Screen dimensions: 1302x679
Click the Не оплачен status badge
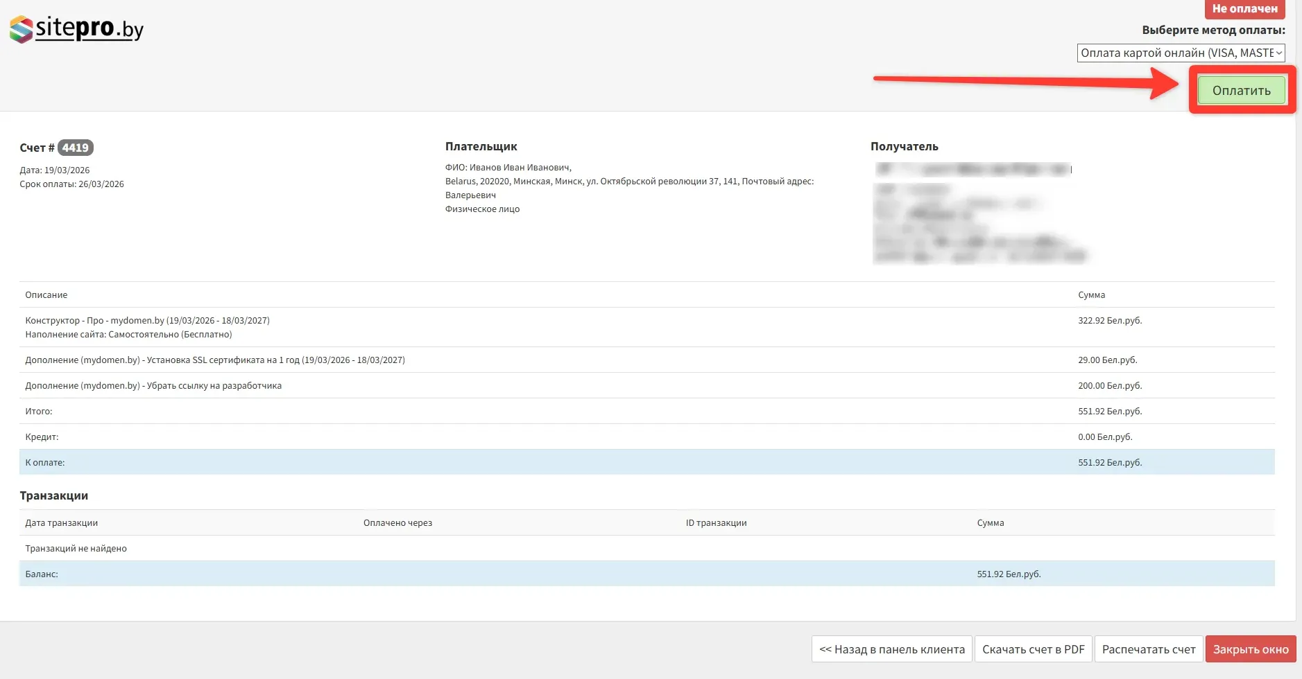[x=1244, y=9]
